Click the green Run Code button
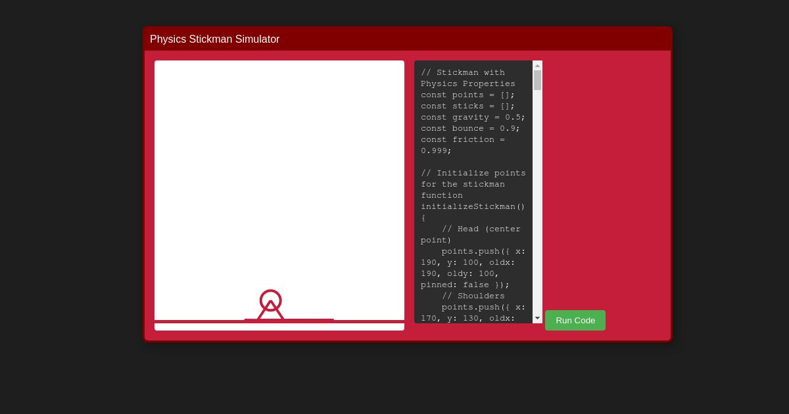Image resolution: width=789 pixels, height=414 pixels. [575, 320]
